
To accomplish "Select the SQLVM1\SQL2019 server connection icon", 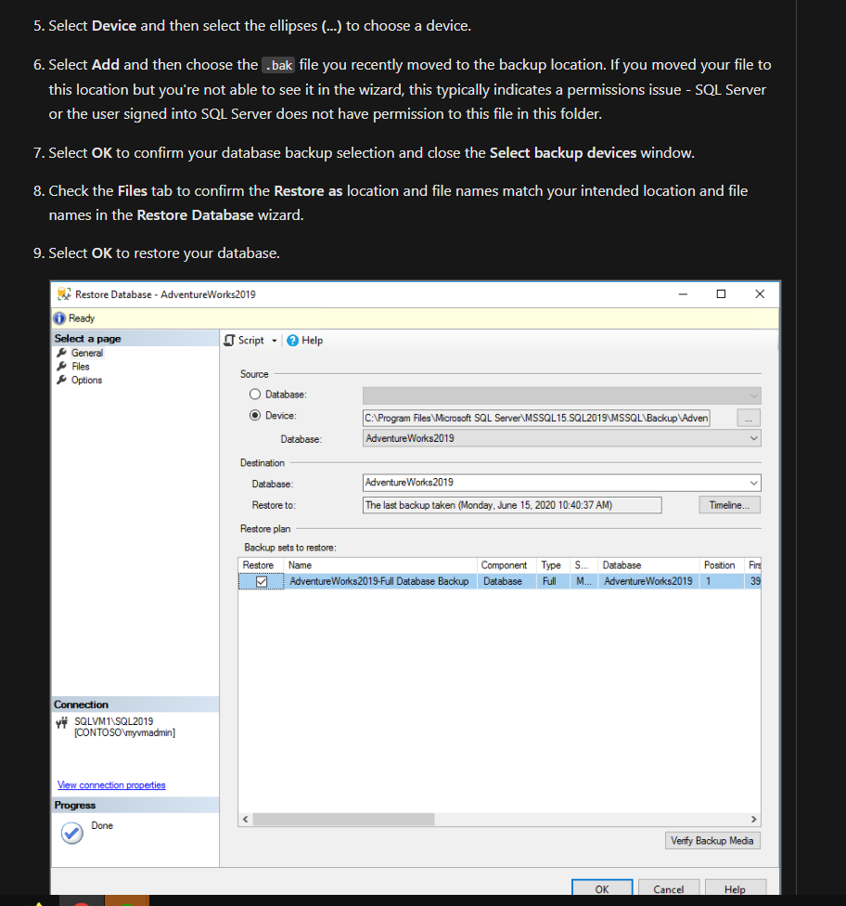I will [61, 720].
